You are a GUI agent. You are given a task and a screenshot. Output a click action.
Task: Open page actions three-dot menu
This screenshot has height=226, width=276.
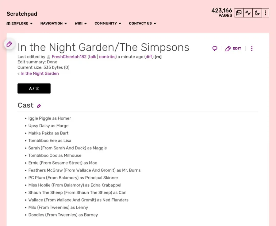(252, 49)
